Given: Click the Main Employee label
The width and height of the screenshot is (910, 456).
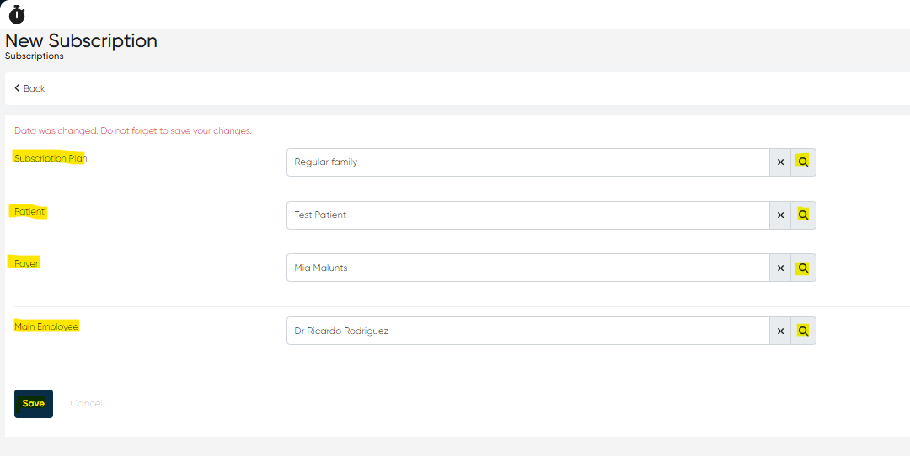Looking at the screenshot, I should (x=46, y=326).
